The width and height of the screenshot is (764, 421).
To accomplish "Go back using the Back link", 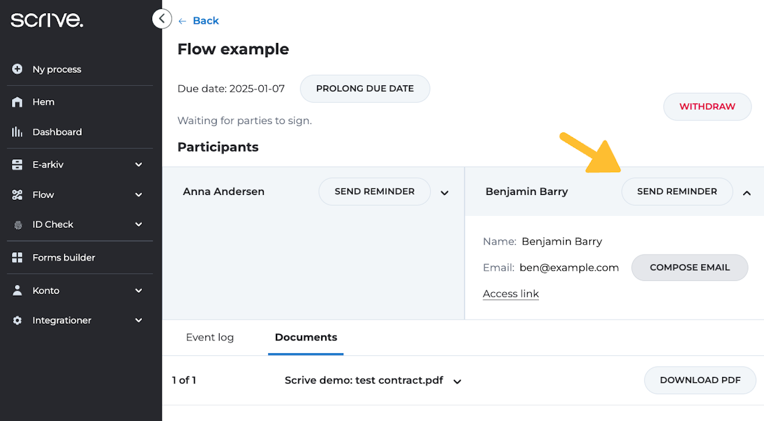I will pos(199,21).
